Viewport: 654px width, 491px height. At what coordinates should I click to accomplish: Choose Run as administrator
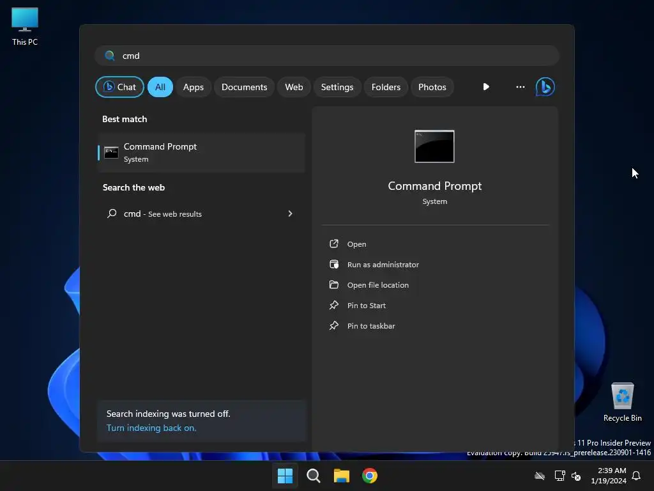coord(383,265)
